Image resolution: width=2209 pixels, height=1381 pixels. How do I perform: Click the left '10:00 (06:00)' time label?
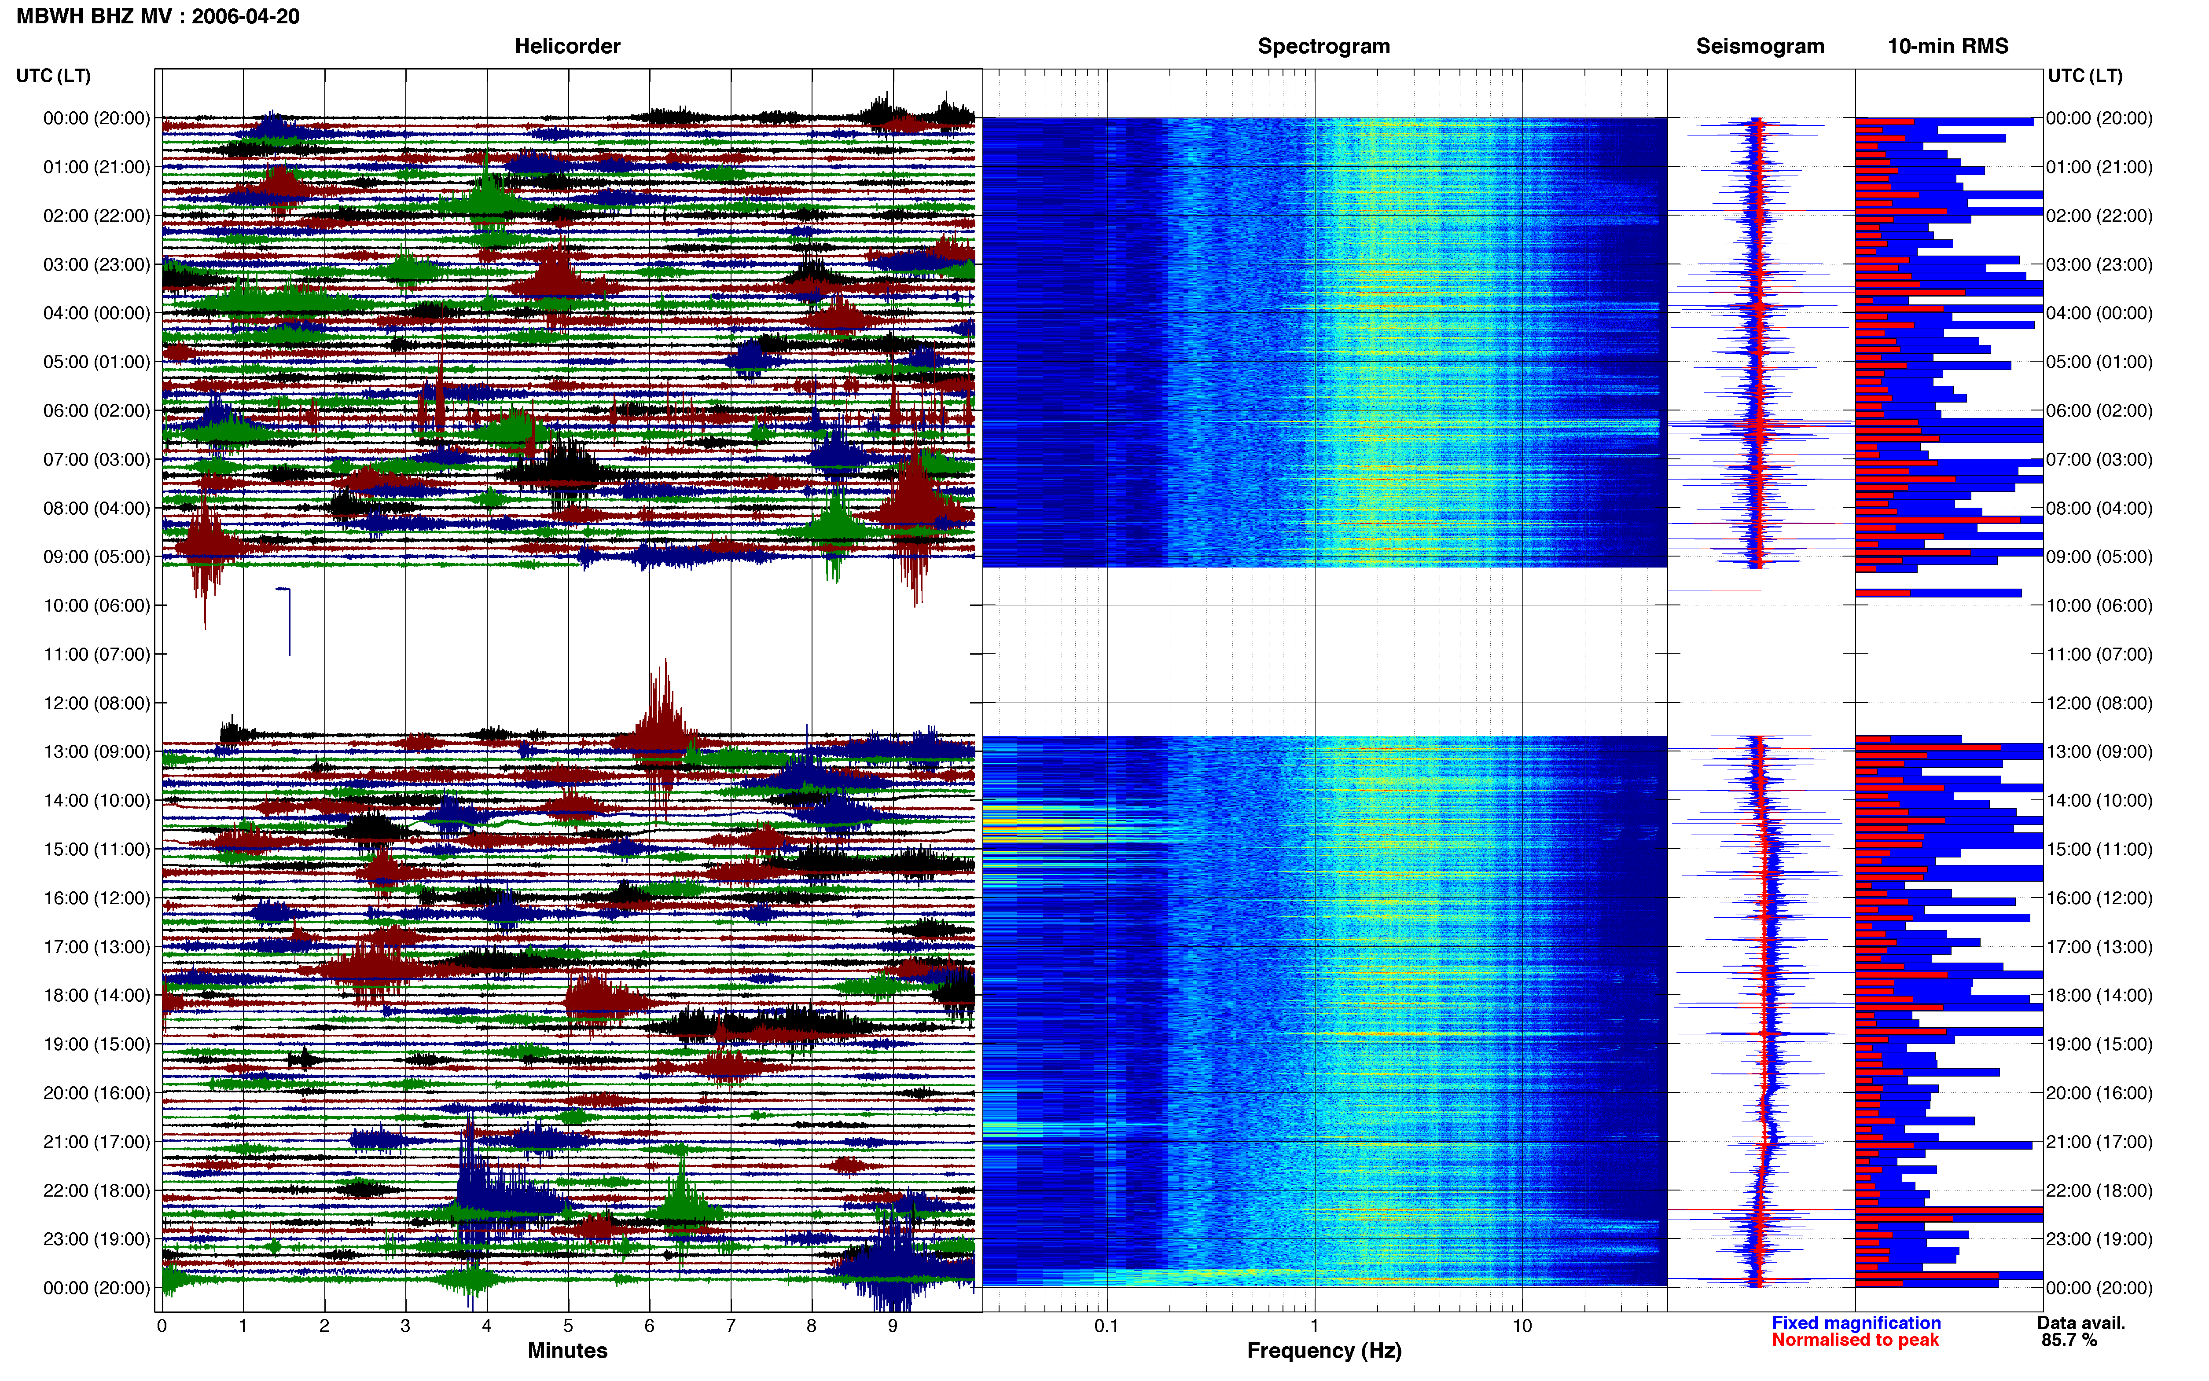coord(97,605)
